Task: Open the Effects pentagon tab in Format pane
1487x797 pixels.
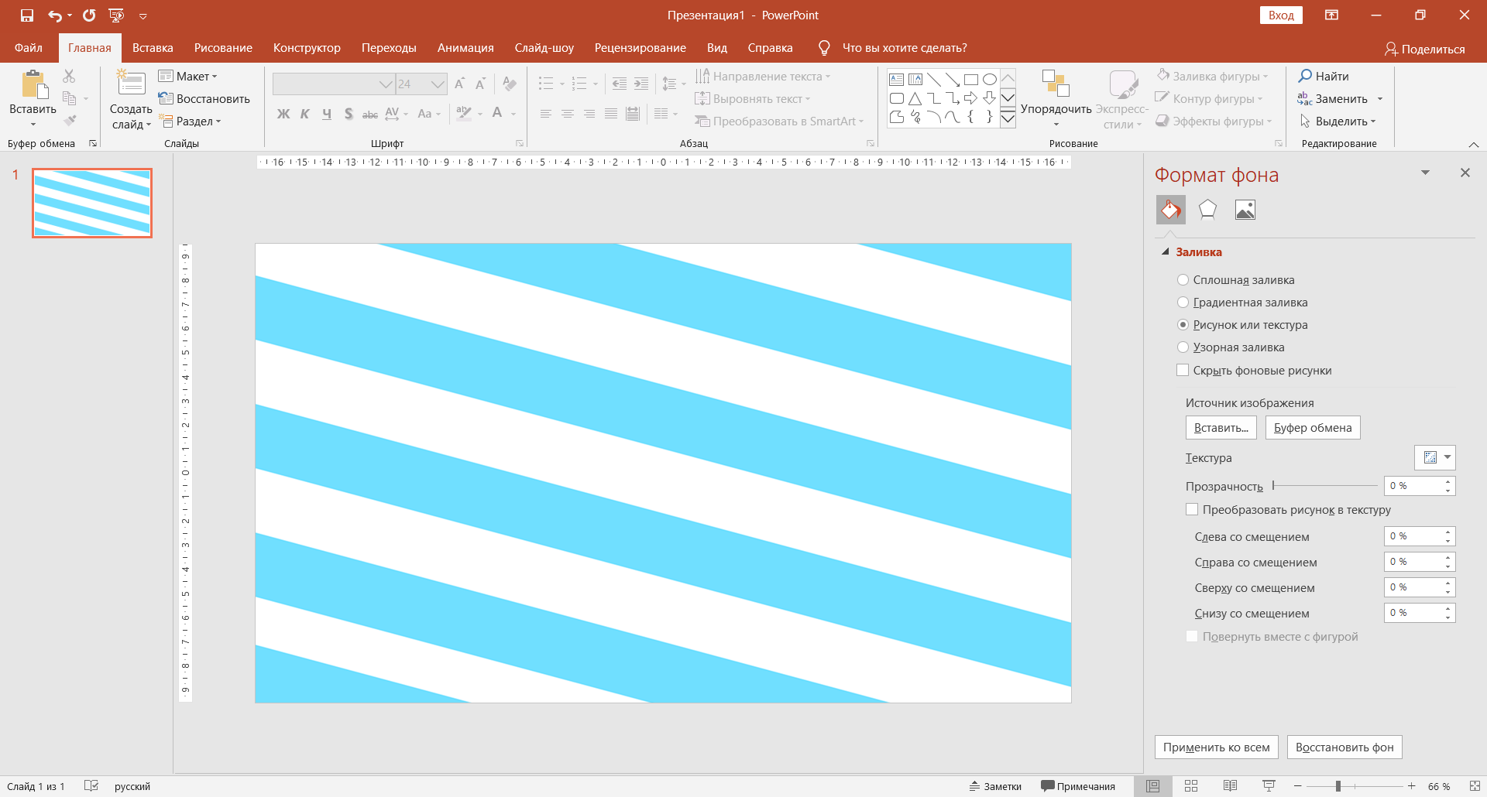Action: click(x=1207, y=210)
